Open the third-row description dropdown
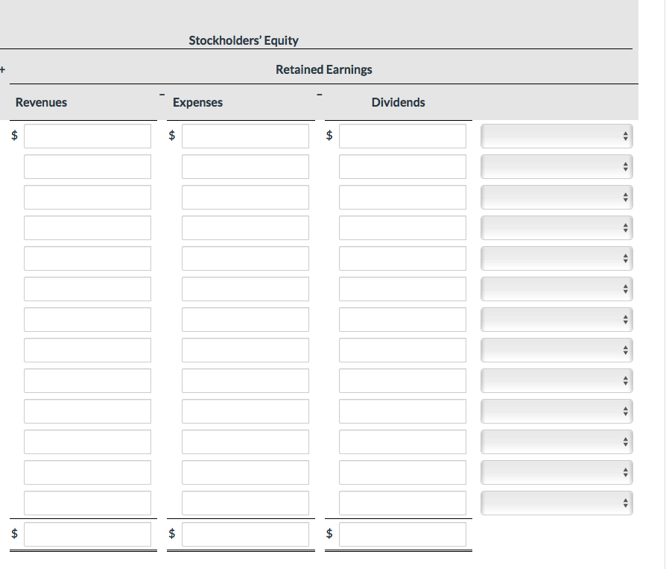Image resolution: width=669 pixels, height=569 pixels. pos(557,198)
